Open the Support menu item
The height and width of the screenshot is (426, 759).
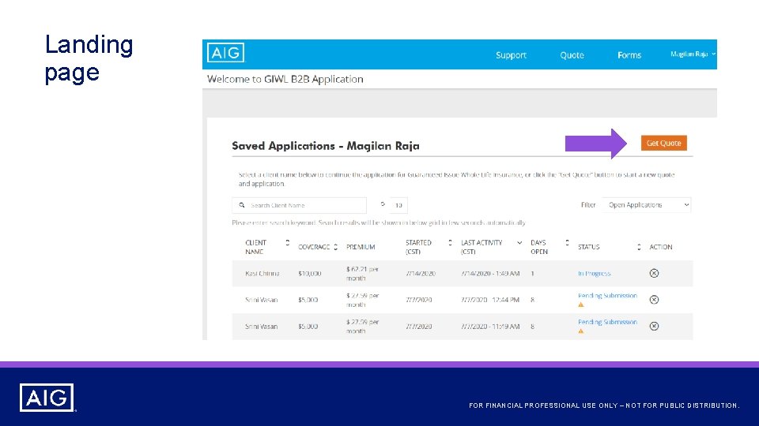pyautogui.click(x=511, y=55)
